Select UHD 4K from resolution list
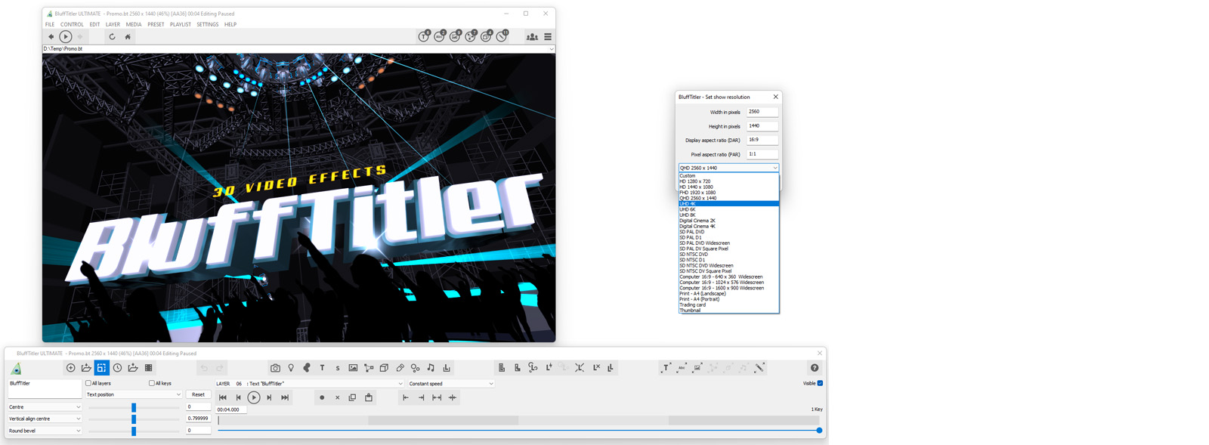Screen dimensions: 1209x445 coord(728,204)
